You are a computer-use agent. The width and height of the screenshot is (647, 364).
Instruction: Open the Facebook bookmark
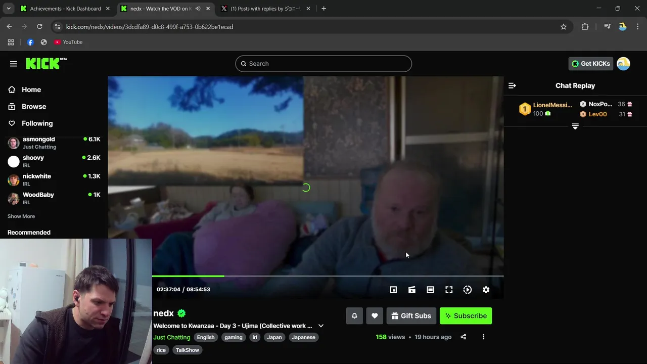pyautogui.click(x=30, y=42)
